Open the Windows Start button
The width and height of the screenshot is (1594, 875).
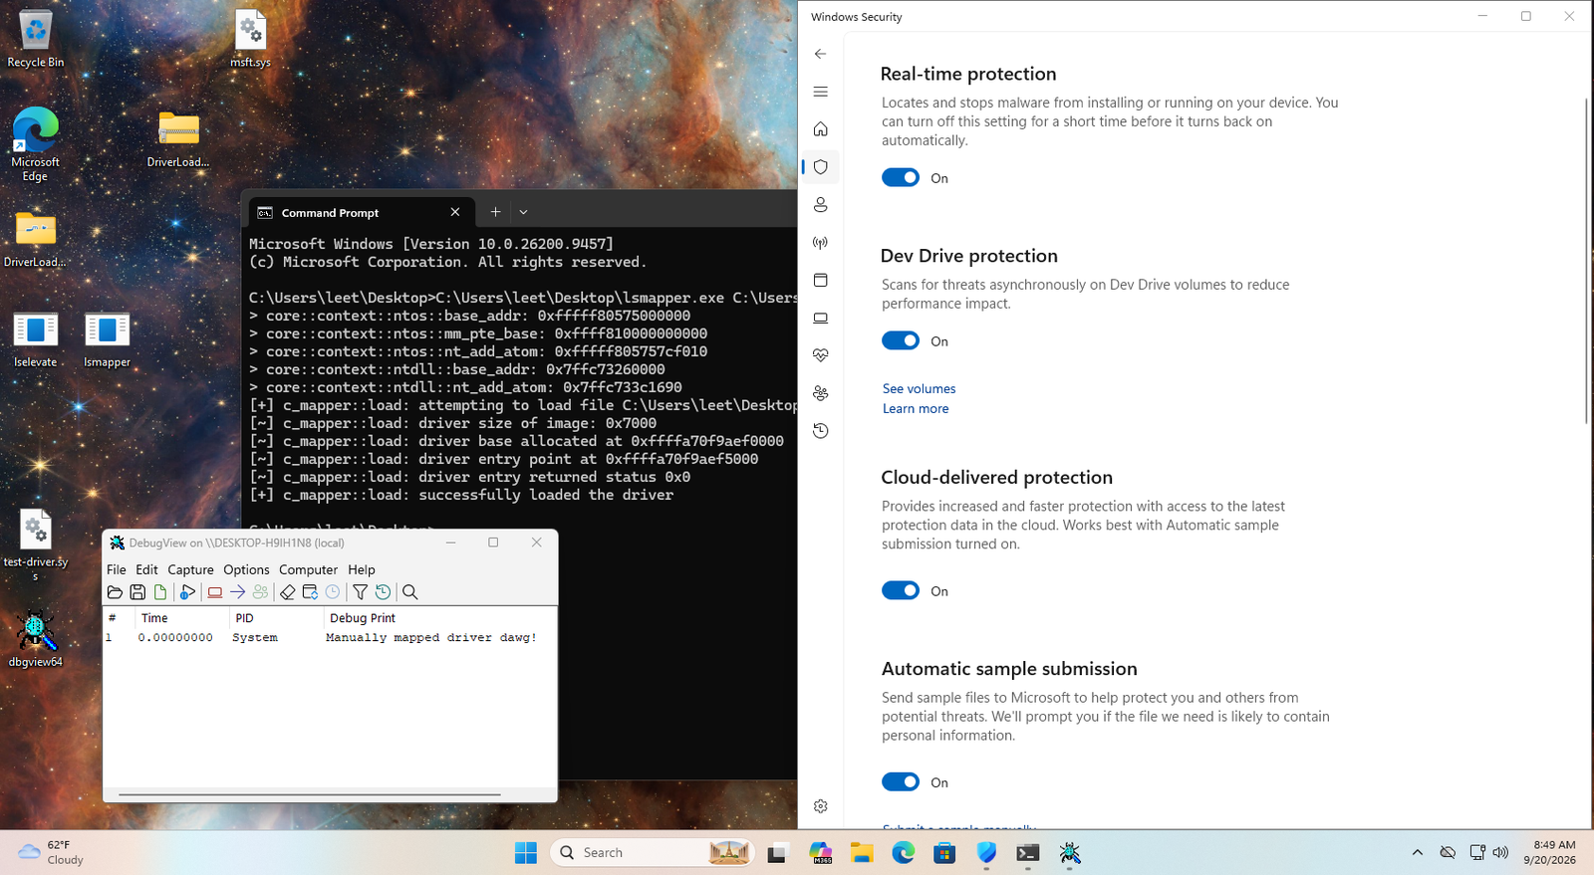[x=526, y=853]
